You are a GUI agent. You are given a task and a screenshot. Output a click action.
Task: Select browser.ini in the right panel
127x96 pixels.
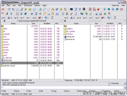coord(95,39)
